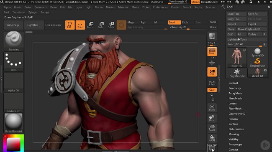Toggle the Menus button
272x152 pixels.
195,2
